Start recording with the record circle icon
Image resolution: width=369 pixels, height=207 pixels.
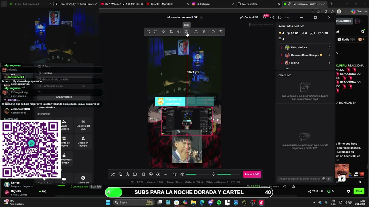coord(151,174)
